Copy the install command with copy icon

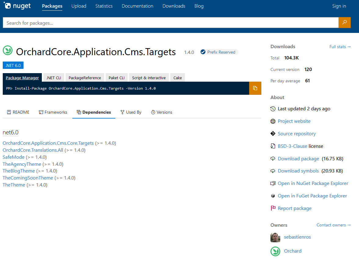[x=255, y=88]
